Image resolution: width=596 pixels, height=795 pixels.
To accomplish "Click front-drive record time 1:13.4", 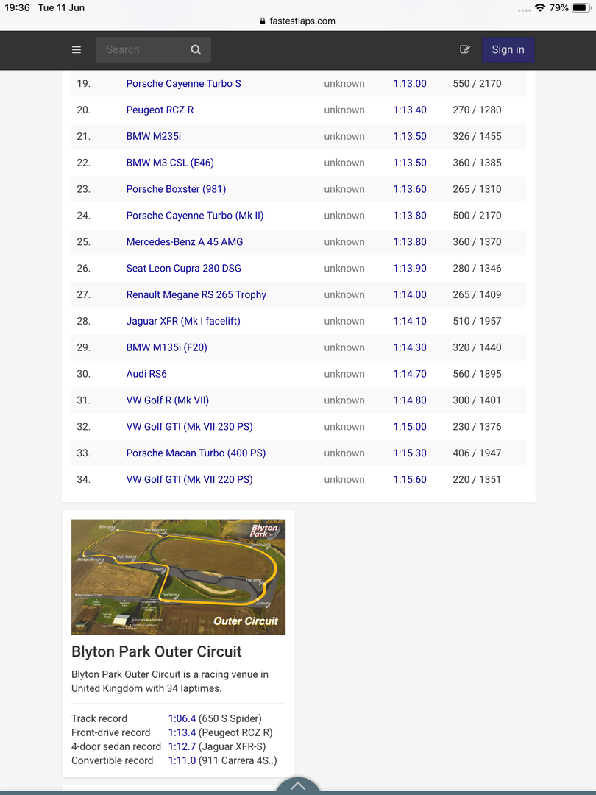I will tap(182, 732).
